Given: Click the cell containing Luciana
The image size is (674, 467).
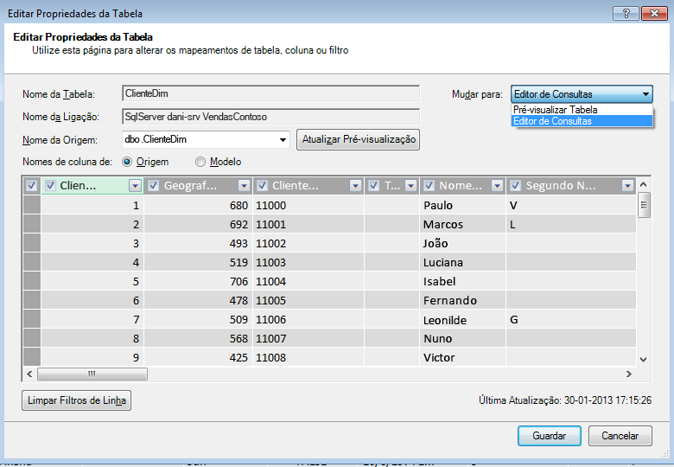Looking at the screenshot, I should (463, 262).
